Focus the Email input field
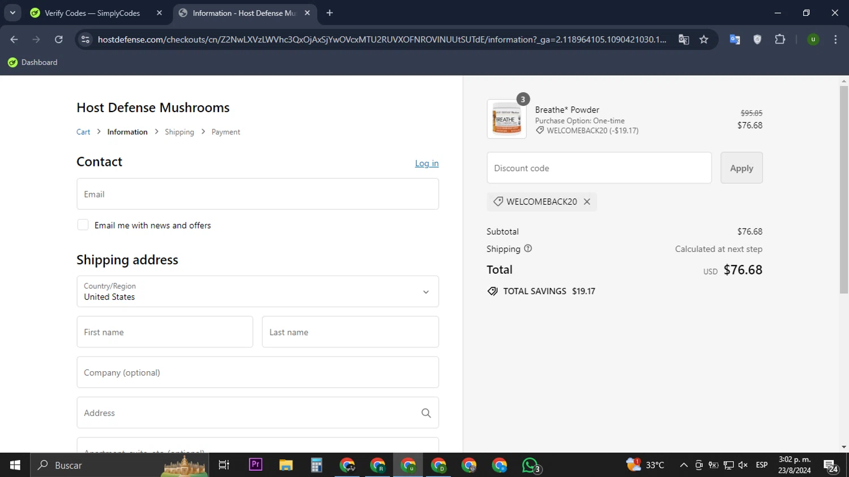This screenshot has height=477, width=849. [258, 194]
